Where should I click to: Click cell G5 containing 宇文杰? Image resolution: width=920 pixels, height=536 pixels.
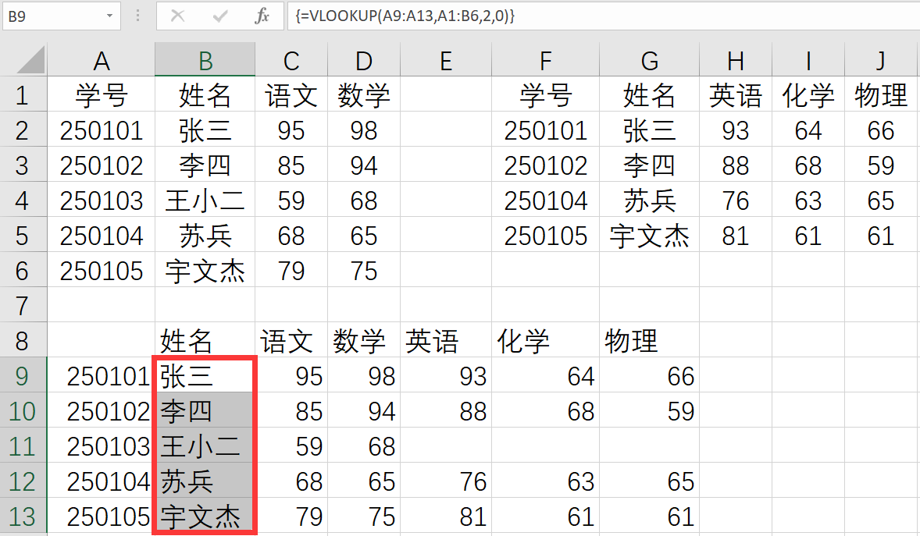pyautogui.click(x=649, y=236)
